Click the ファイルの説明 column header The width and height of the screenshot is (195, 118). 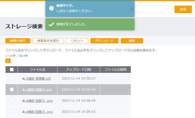tap(115, 70)
